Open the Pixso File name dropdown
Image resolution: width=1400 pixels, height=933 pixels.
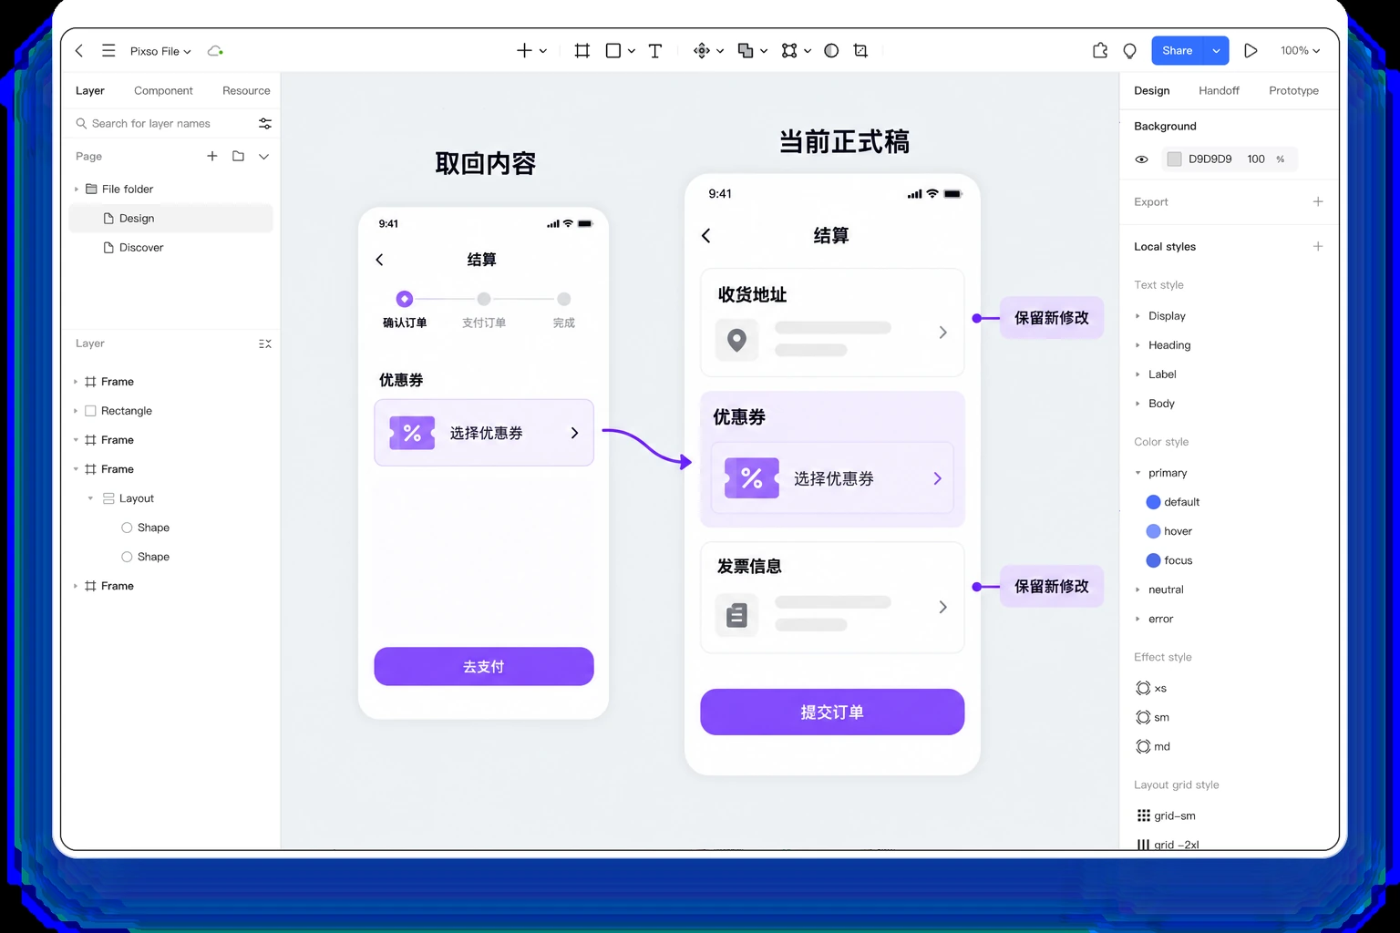tap(160, 51)
